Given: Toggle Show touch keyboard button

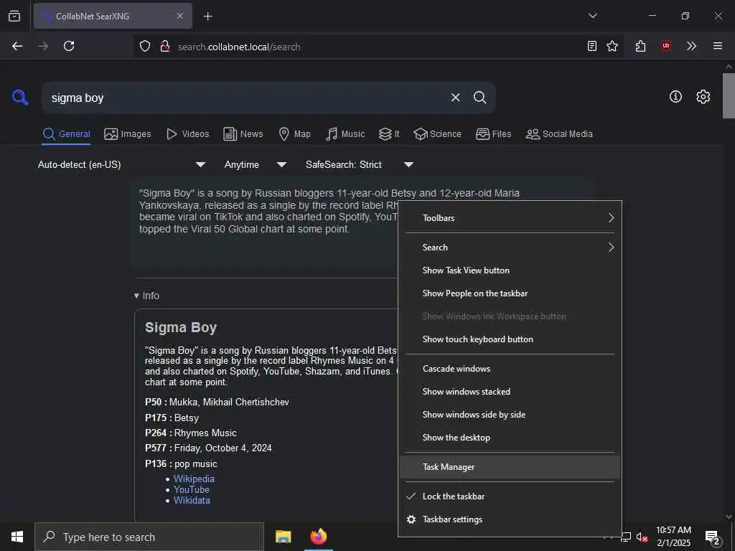Looking at the screenshot, I should [510, 339].
